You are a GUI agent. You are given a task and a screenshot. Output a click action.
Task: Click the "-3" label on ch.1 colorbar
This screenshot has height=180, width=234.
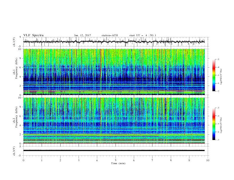[218, 59]
